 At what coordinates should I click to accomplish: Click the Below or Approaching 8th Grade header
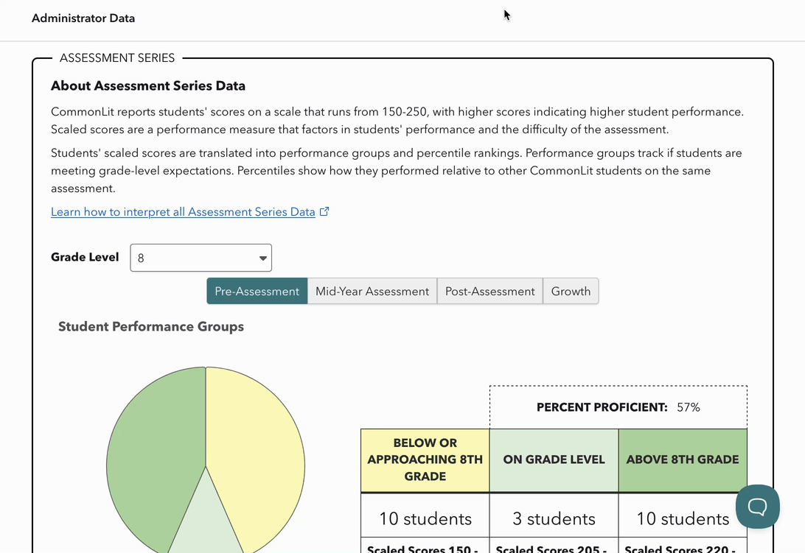425,459
